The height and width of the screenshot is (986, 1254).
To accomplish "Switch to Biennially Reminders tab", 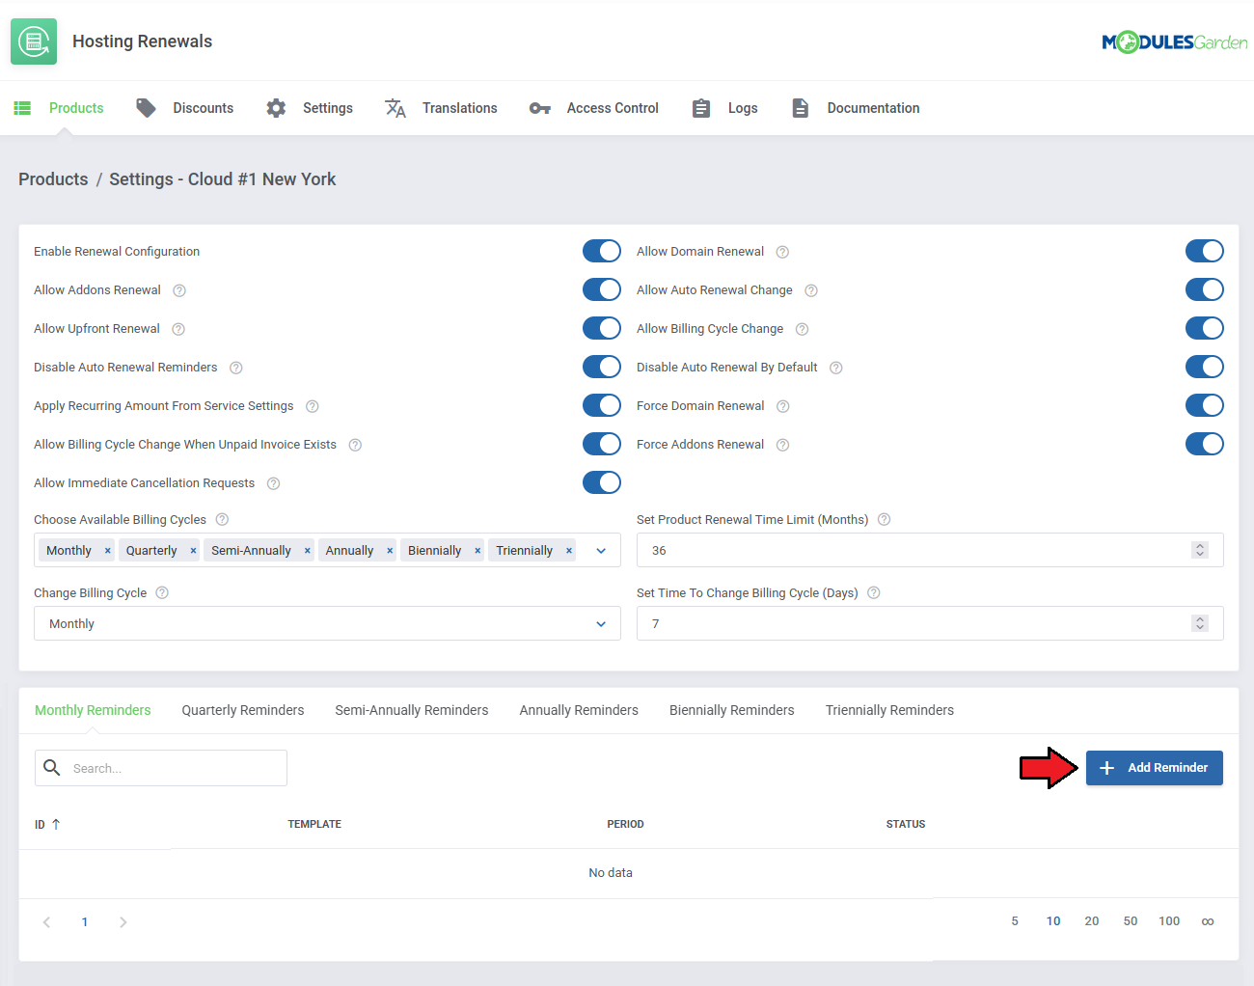I will 732,710.
